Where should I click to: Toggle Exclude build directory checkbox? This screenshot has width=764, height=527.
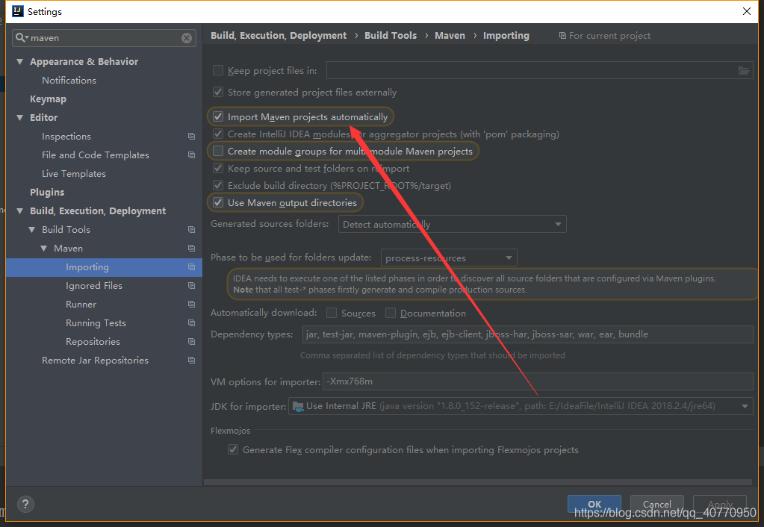(x=218, y=185)
